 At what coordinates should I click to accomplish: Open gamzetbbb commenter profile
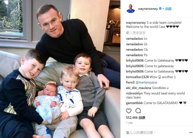(x=134, y=103)
